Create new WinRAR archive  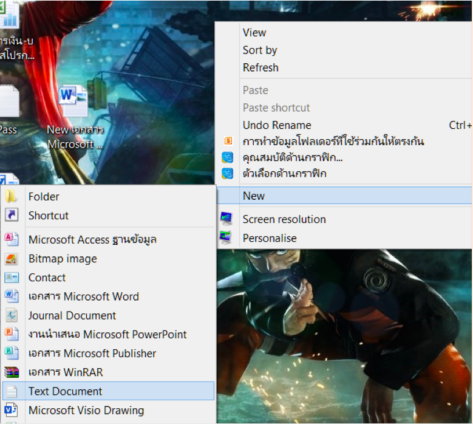pyautogui.click(x=109, y=372)
